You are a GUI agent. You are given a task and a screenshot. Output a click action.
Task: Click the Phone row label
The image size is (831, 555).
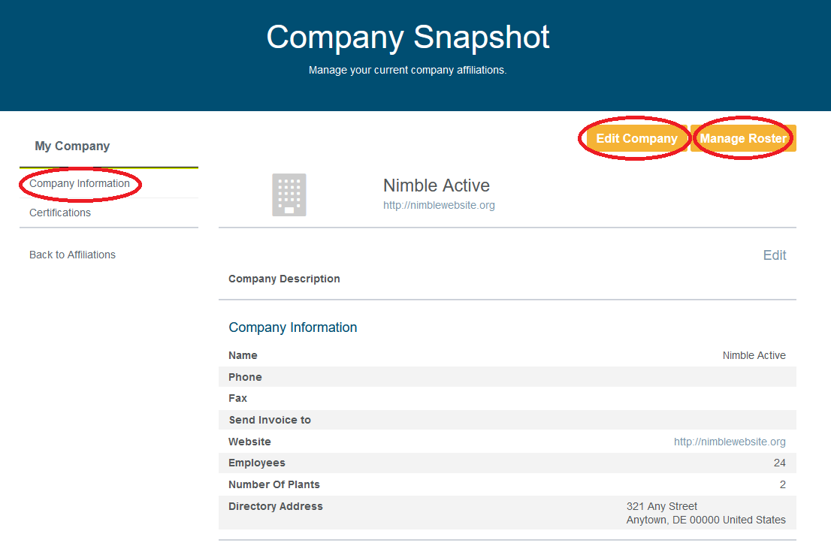click(x=245, y=377)
